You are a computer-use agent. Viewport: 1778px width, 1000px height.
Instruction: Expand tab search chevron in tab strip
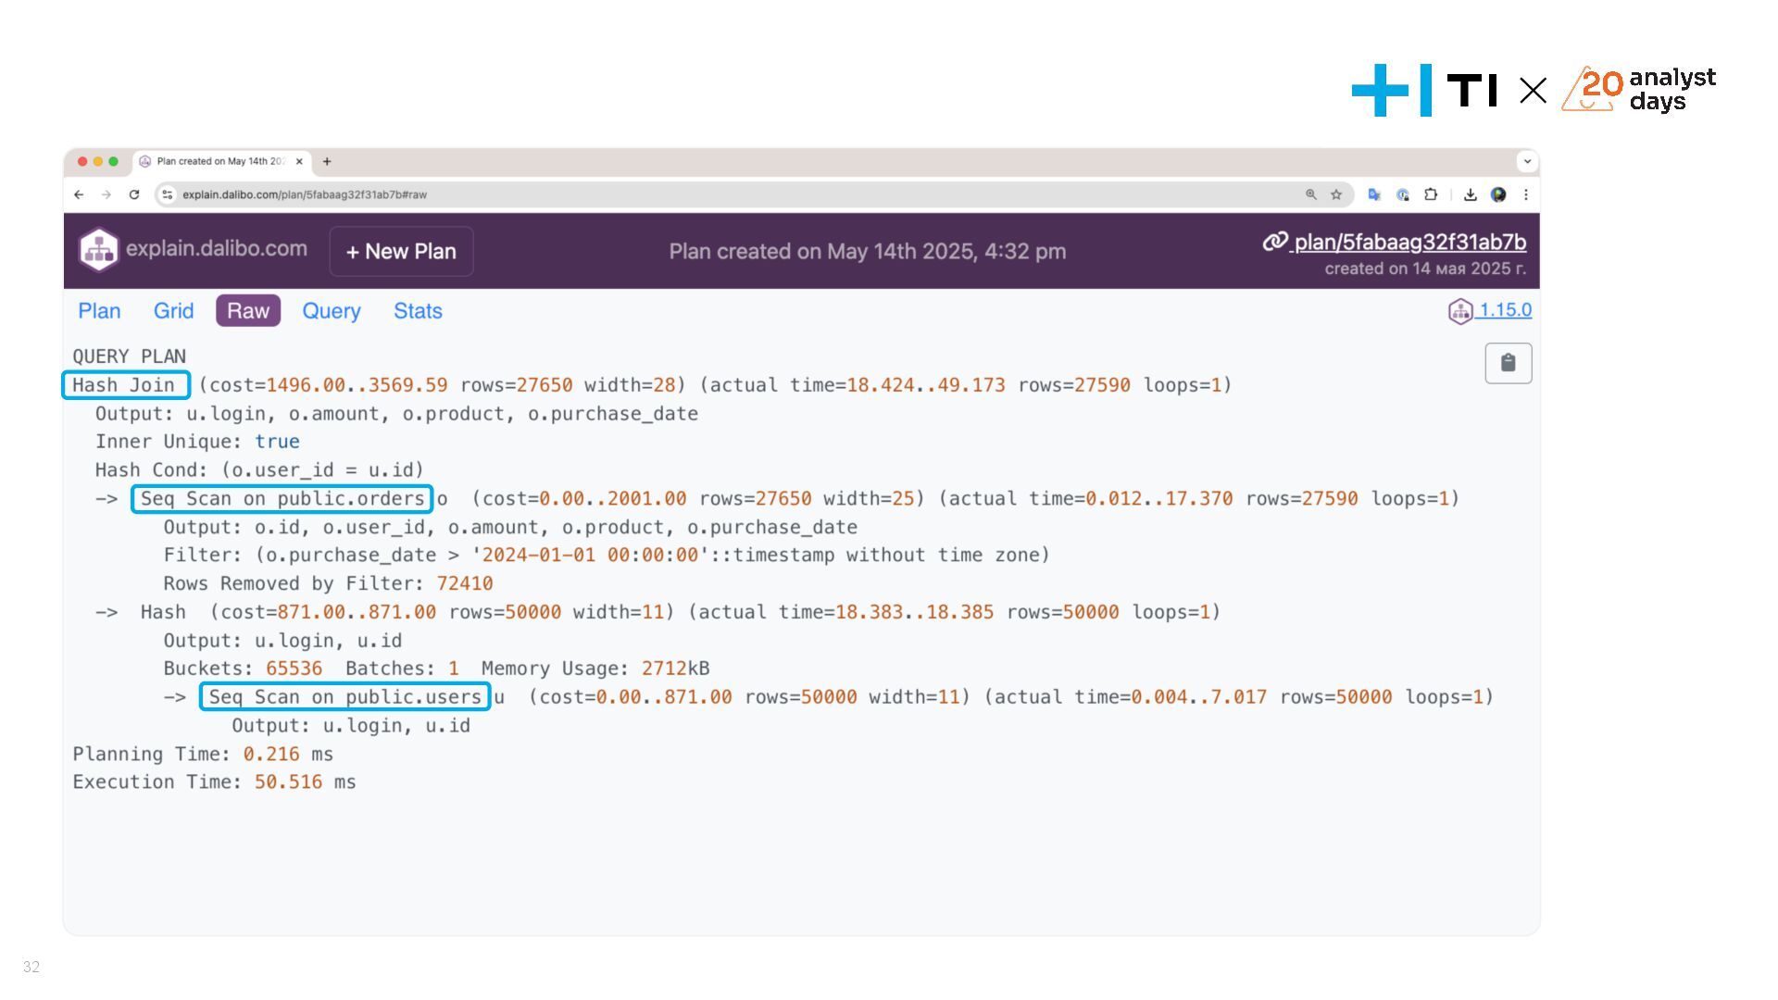pyautogui.click(x=1527, y=161)
